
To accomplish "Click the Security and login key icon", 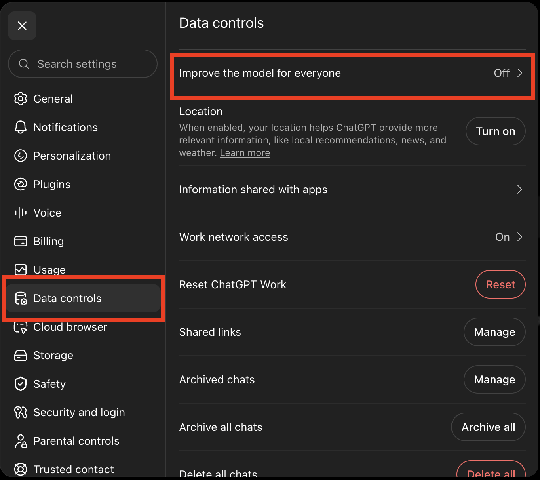I will point(21,412).
